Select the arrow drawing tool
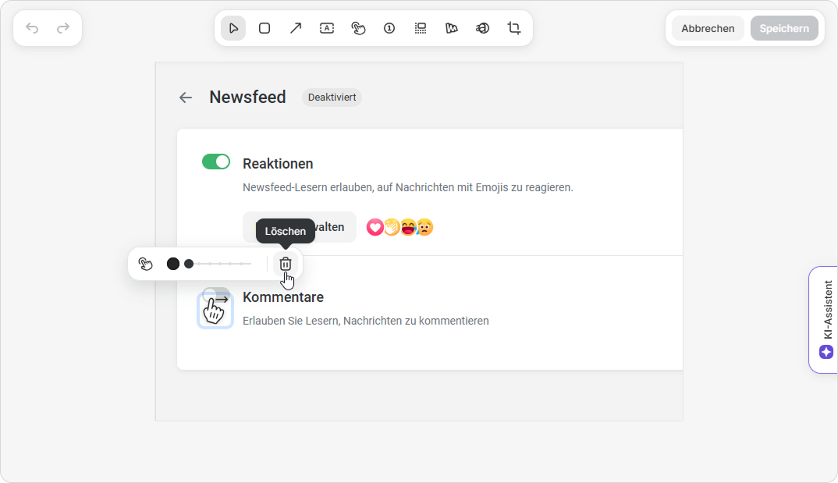838x483 pixels. [296, 28]
